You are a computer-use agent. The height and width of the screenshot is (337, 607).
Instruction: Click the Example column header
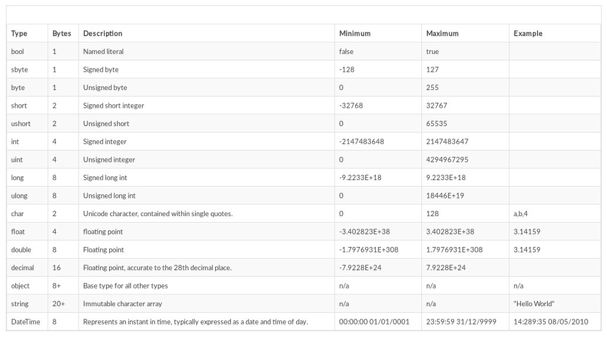[528, 34]
